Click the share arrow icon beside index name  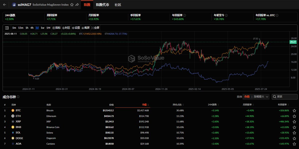[x=77, y=5]
